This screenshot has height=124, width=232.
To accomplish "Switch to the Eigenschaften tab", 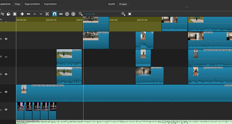I will coord(32,4).
